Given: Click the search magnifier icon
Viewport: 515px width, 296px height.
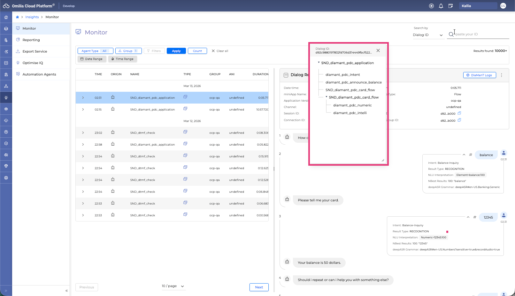Looking at the screenshot, I should pyautogui.click(x=451, y=34).
